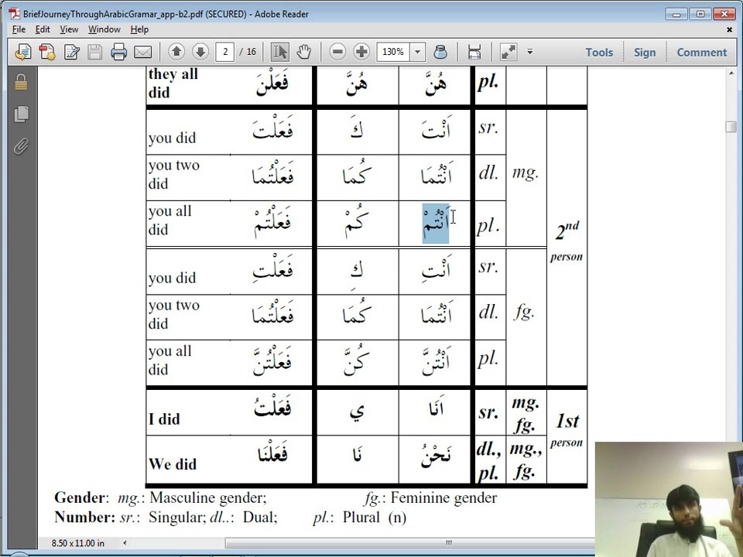Click the vertical scrollbar up arrow

click(731, 73)
